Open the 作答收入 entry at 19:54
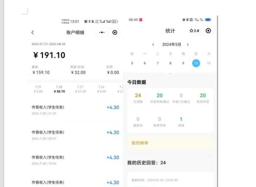 [x=75, y=160]
